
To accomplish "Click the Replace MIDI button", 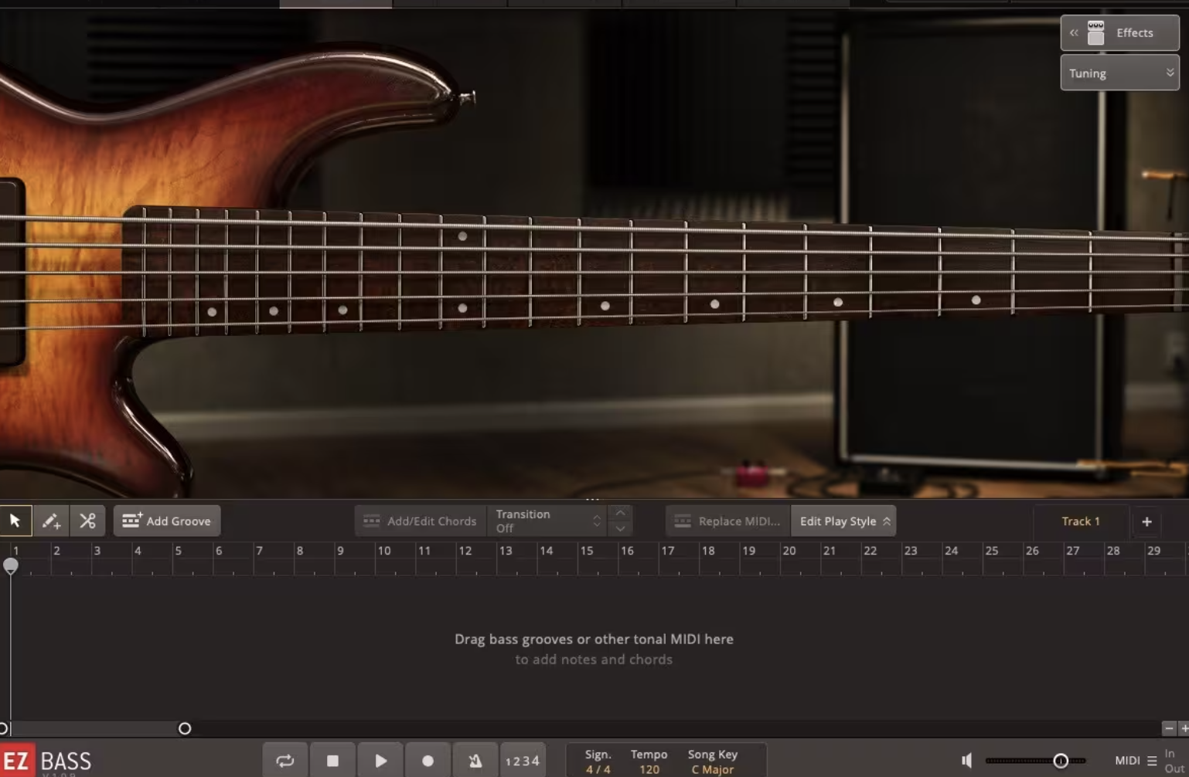I will pos(725,521).
